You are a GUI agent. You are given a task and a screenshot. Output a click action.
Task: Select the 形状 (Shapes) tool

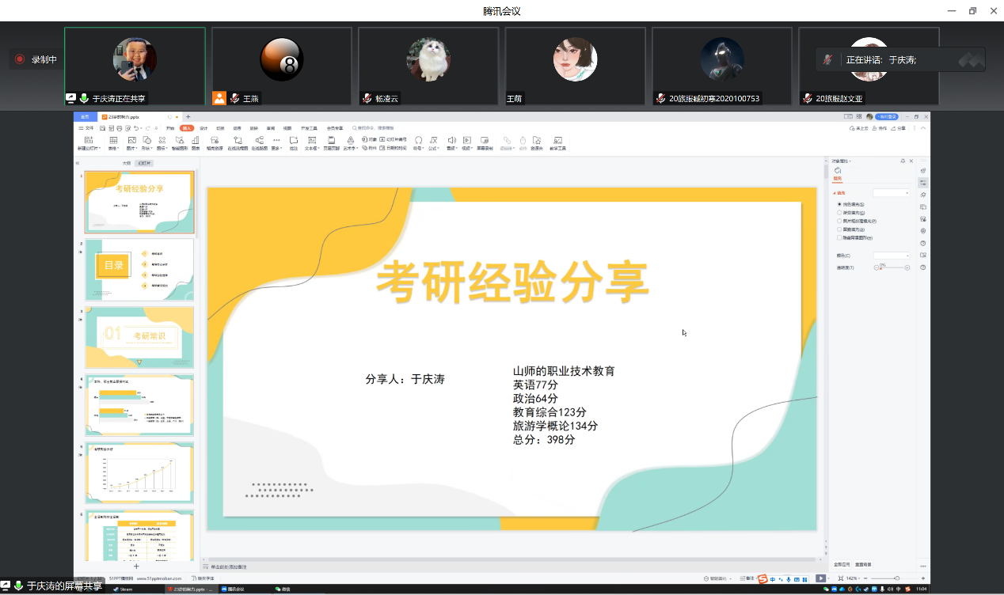146,142
